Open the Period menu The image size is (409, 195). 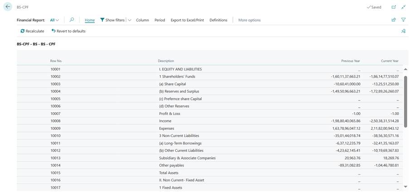(159, 20)
